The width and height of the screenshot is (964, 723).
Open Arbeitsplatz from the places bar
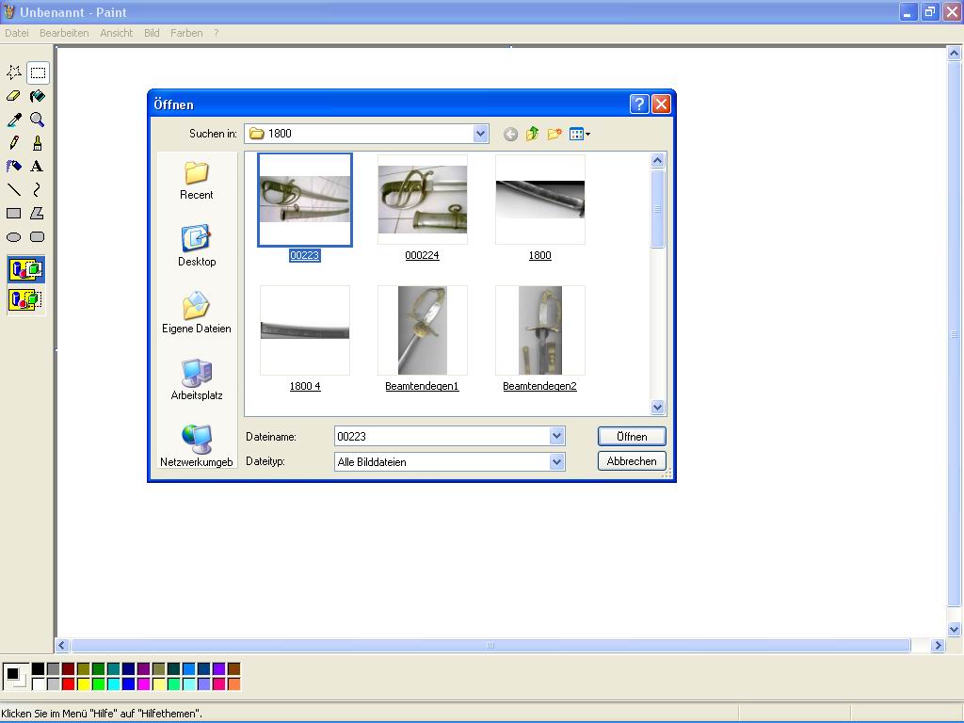click(x=197, y=380)
